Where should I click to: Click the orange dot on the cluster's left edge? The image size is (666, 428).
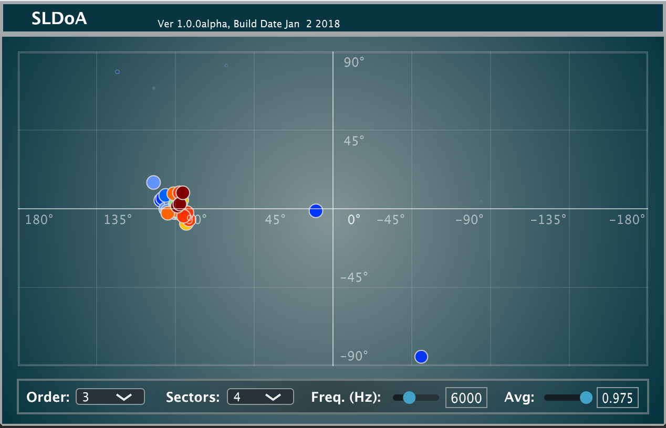point(167,213)
